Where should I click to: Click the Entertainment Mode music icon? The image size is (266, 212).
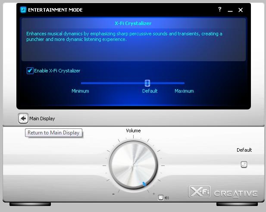[x=23, y=10]
